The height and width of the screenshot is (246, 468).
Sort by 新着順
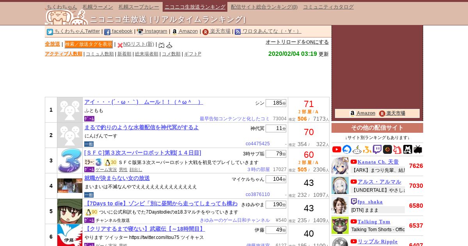124,54
